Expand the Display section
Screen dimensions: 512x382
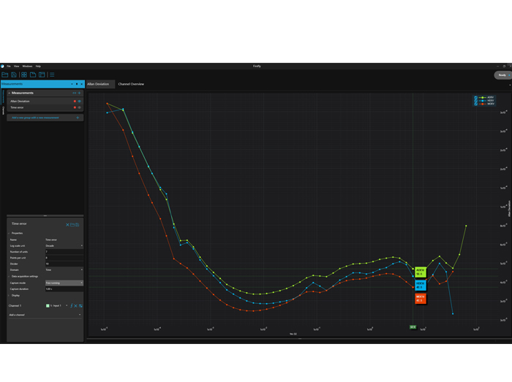(x=15, y=295)
